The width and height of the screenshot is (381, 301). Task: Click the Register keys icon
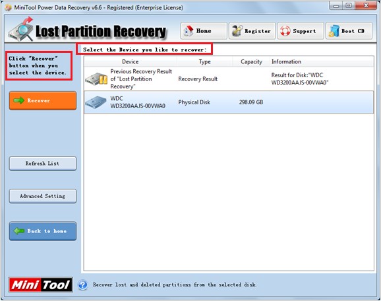tap(237, 31)
